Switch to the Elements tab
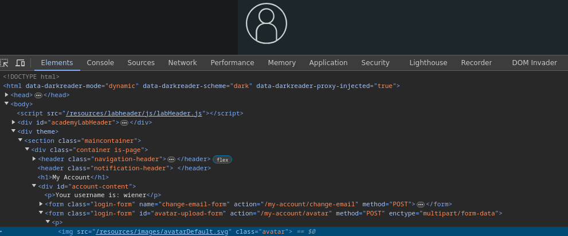Image resolution: width=568 pixels, height=236 pixels. (57, 63)
